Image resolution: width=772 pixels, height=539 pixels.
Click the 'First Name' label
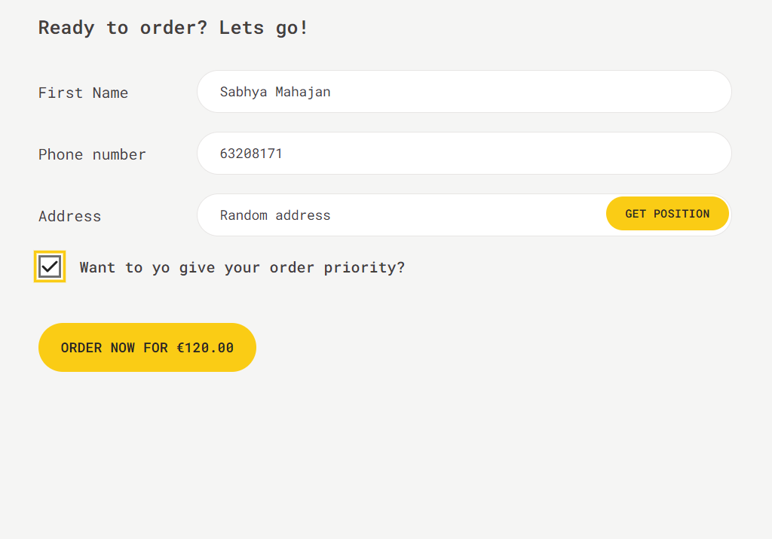tap(83, 93)
